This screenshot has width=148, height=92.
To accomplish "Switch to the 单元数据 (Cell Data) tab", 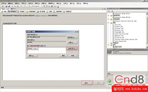I will point(41,11).
